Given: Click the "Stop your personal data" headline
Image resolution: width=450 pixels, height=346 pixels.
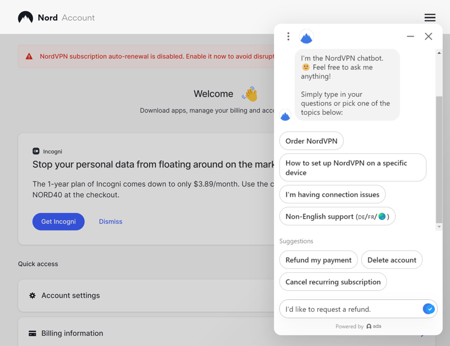Looking at the screenshot, I should click(x=153, y=165).
